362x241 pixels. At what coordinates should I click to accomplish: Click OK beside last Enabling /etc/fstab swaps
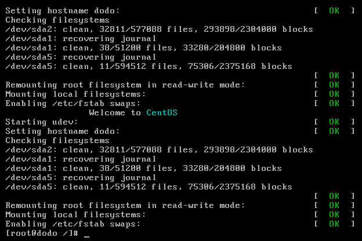334,224
